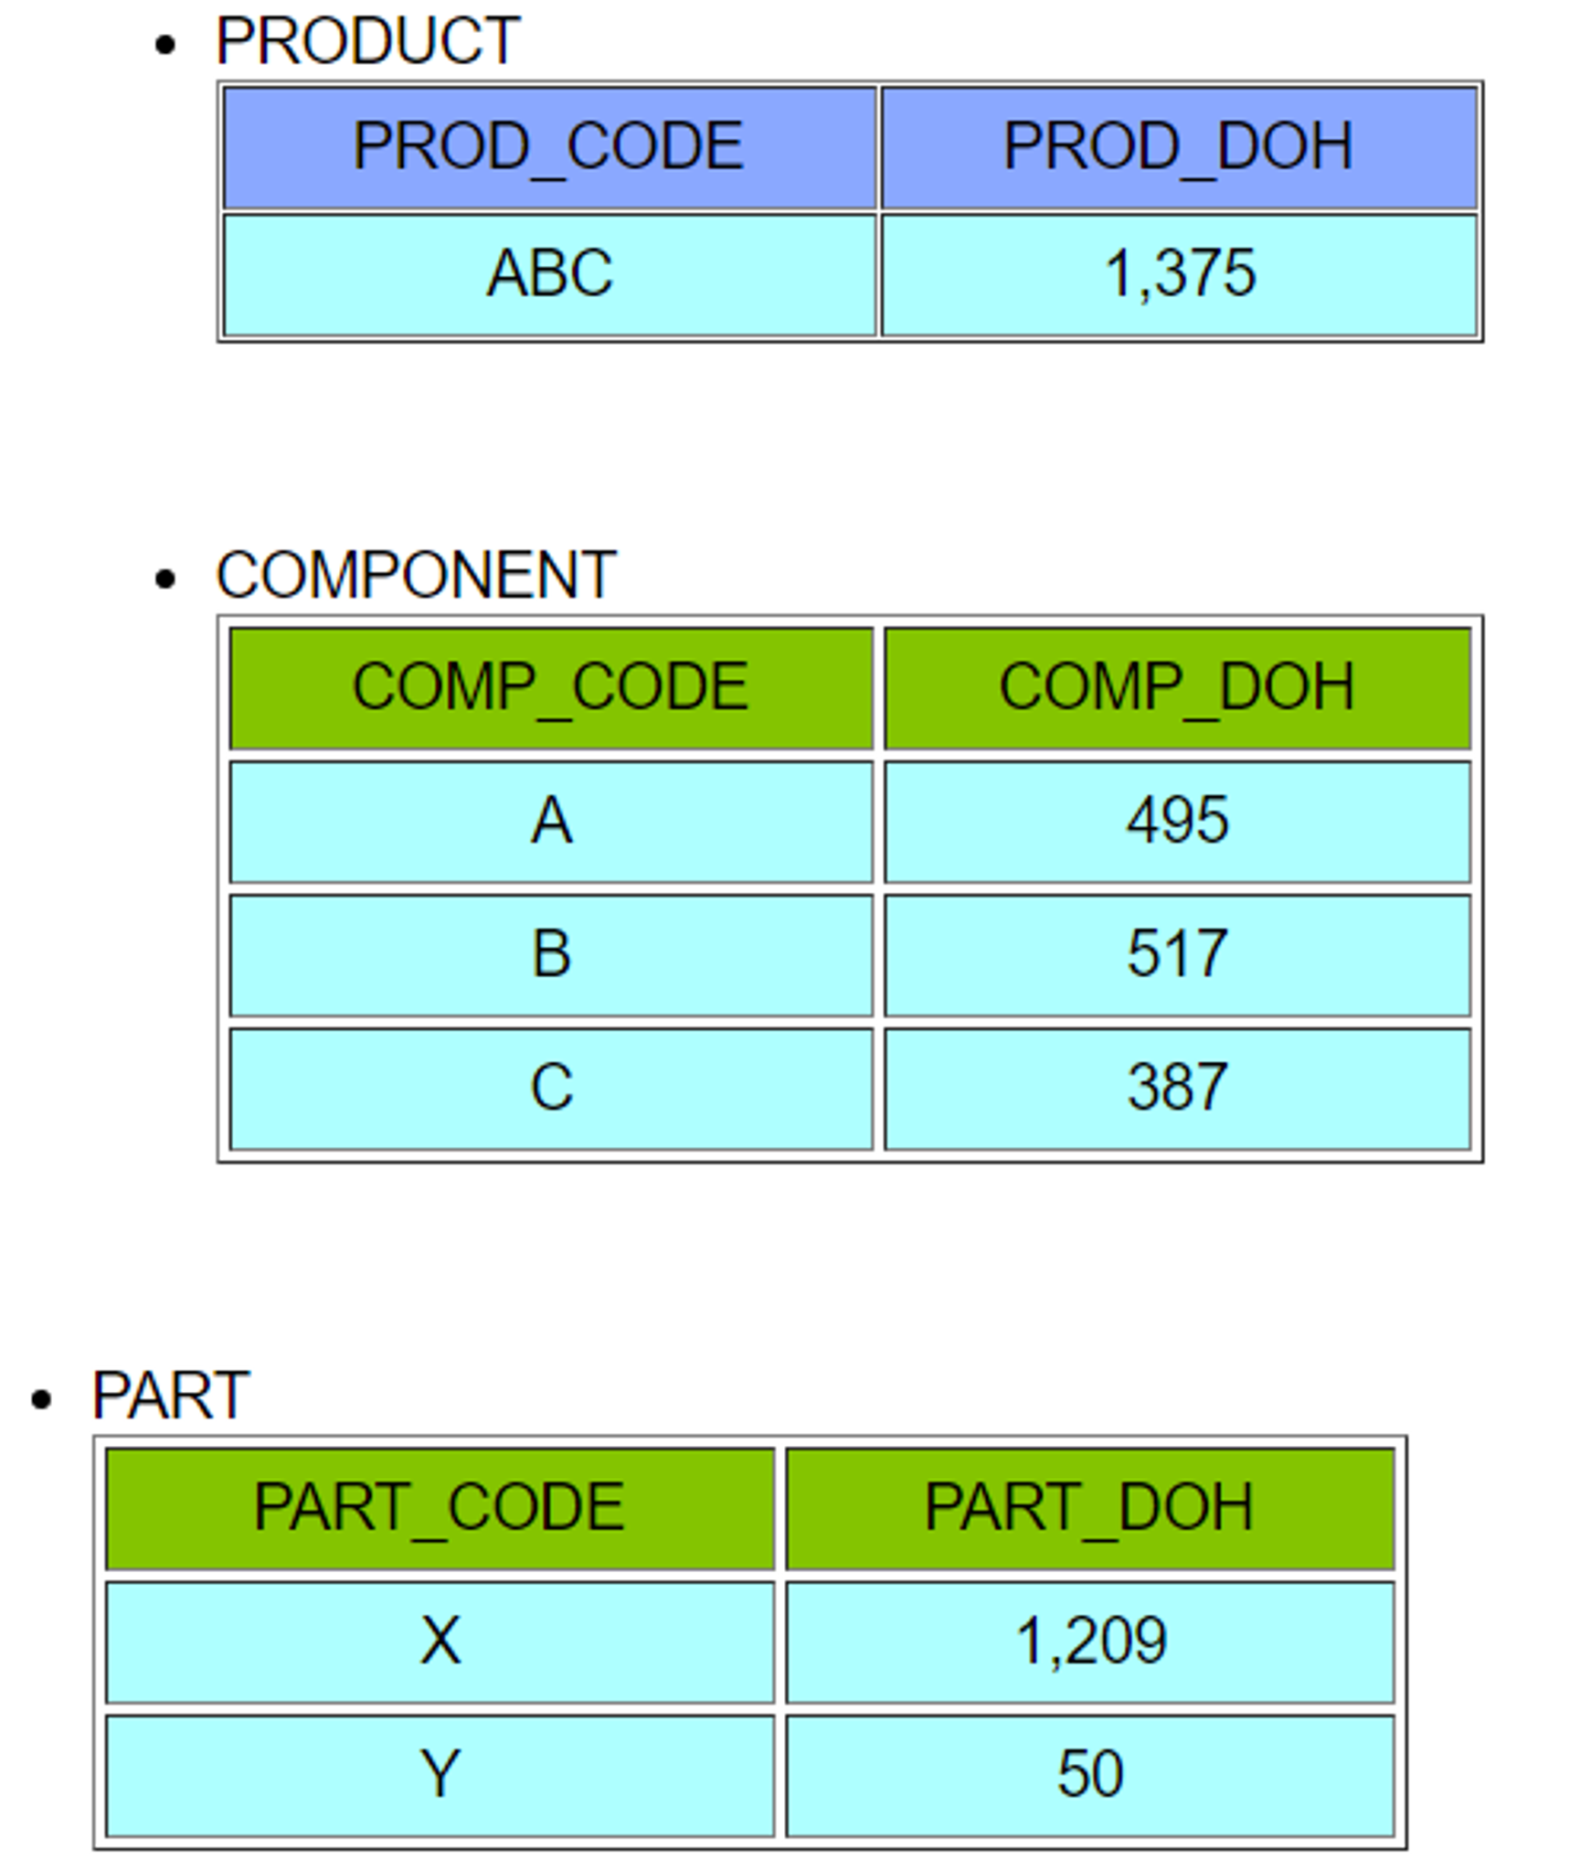The image size is (1580, 1870).
Task: Select the PROD_CODE column header
Action: 549,147
